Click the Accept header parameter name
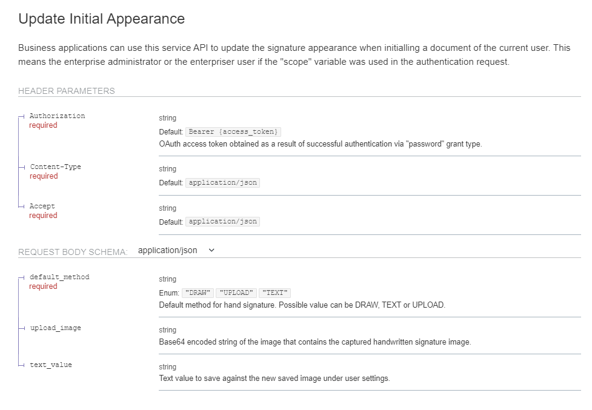This screenshot has width=592, height=410. click(x=42, y=206)
